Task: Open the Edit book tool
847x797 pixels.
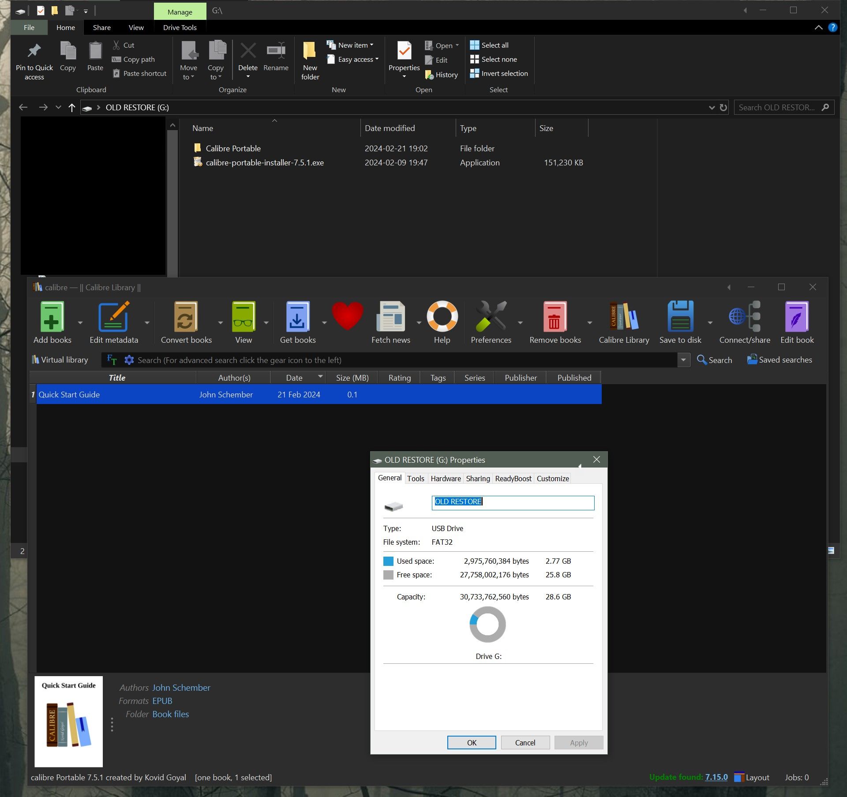Action: tap(796, 317)
